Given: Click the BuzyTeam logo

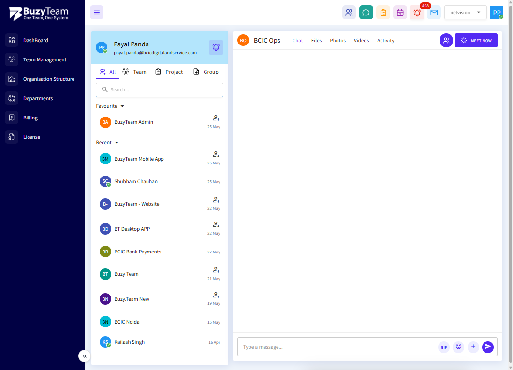Looking at the screenshot, I should tap(39, 14).
